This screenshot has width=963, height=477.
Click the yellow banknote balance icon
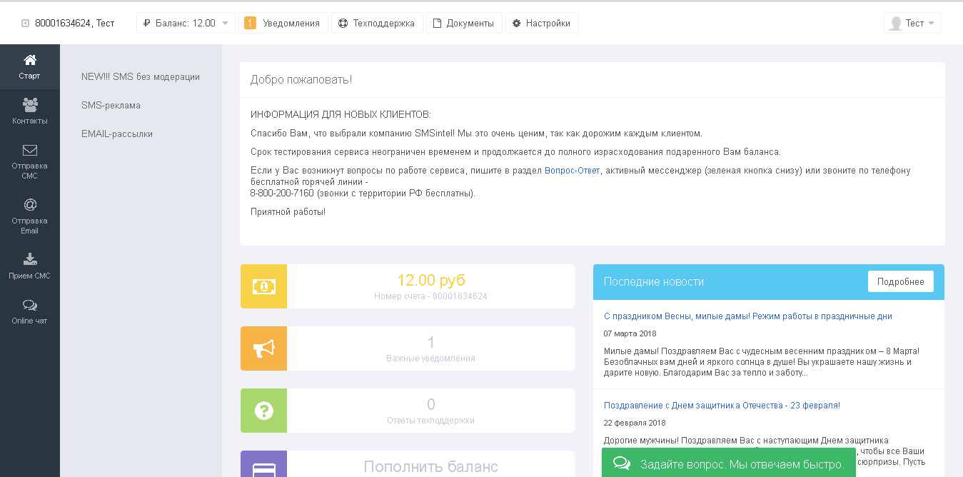coord(265,286)
